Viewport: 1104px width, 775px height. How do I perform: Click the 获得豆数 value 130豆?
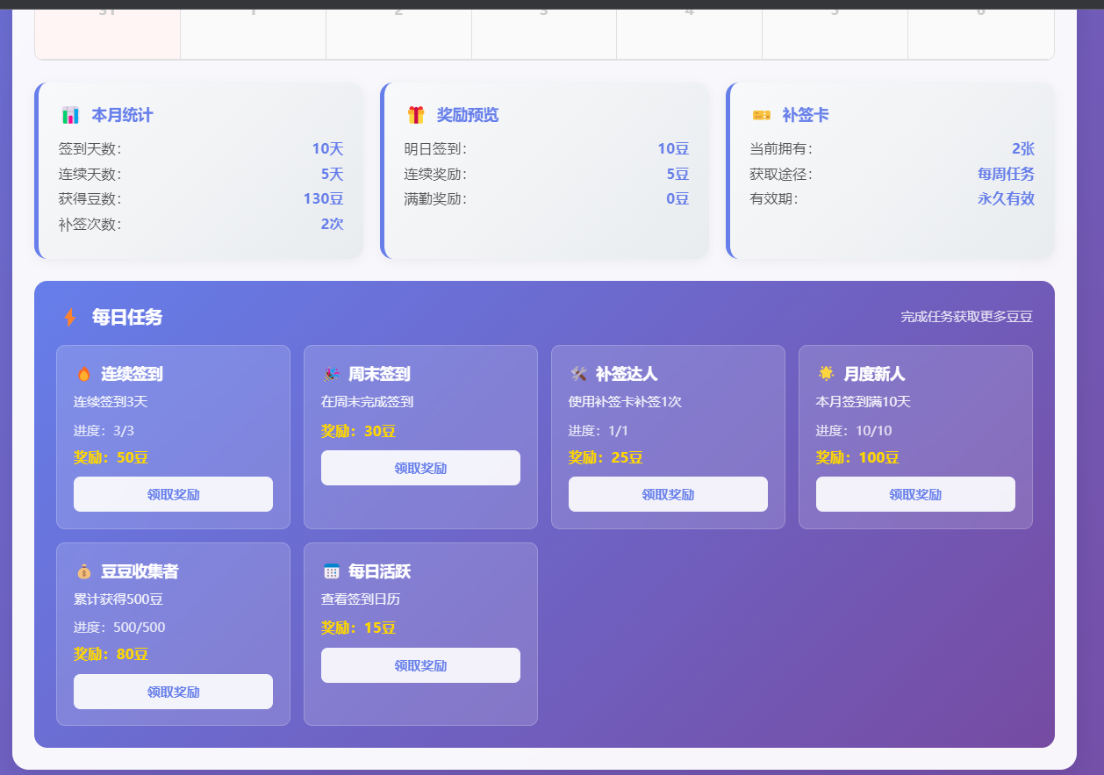pos(323,198)
